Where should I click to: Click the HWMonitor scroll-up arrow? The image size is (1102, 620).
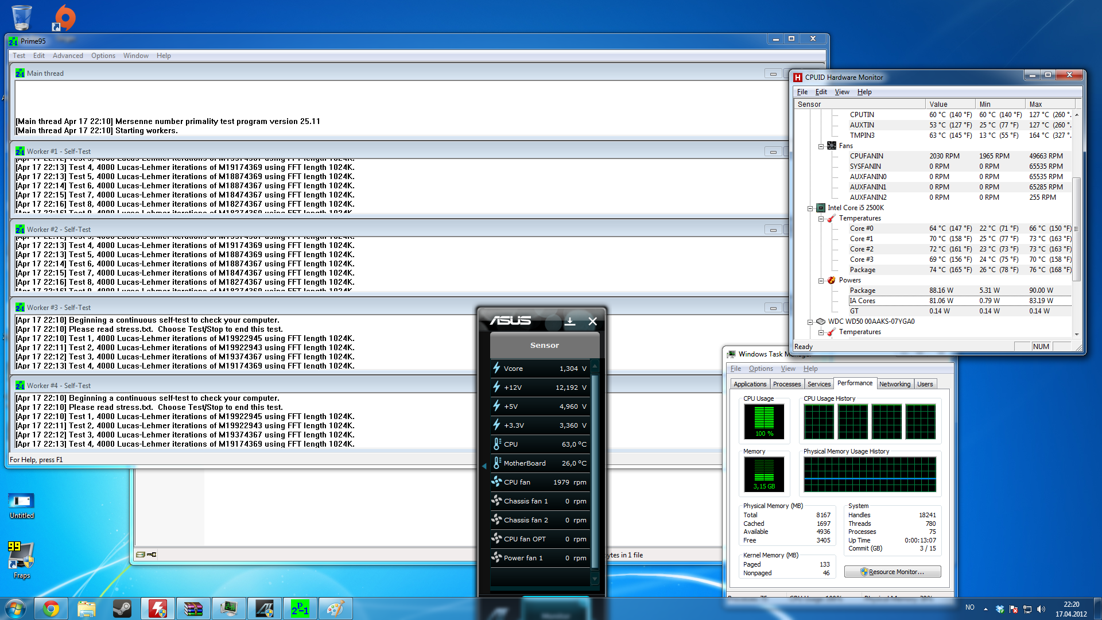(x=1077, y=115)
